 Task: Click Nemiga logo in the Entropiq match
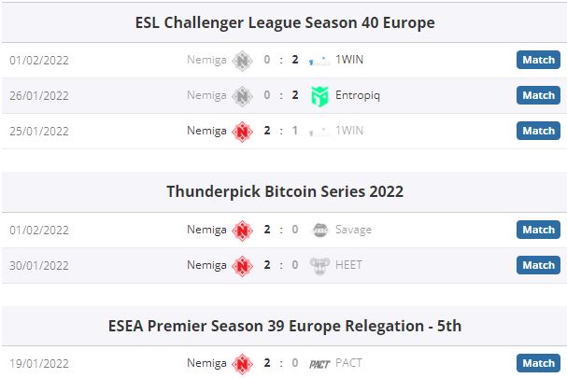coord(242,95)
